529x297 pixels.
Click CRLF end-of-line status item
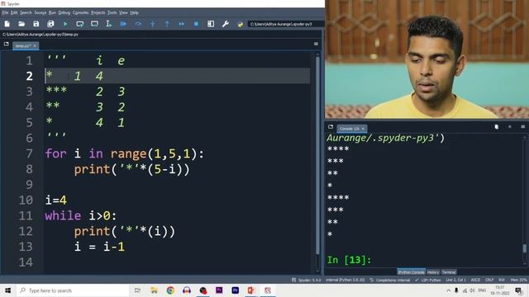click(489, 280)
